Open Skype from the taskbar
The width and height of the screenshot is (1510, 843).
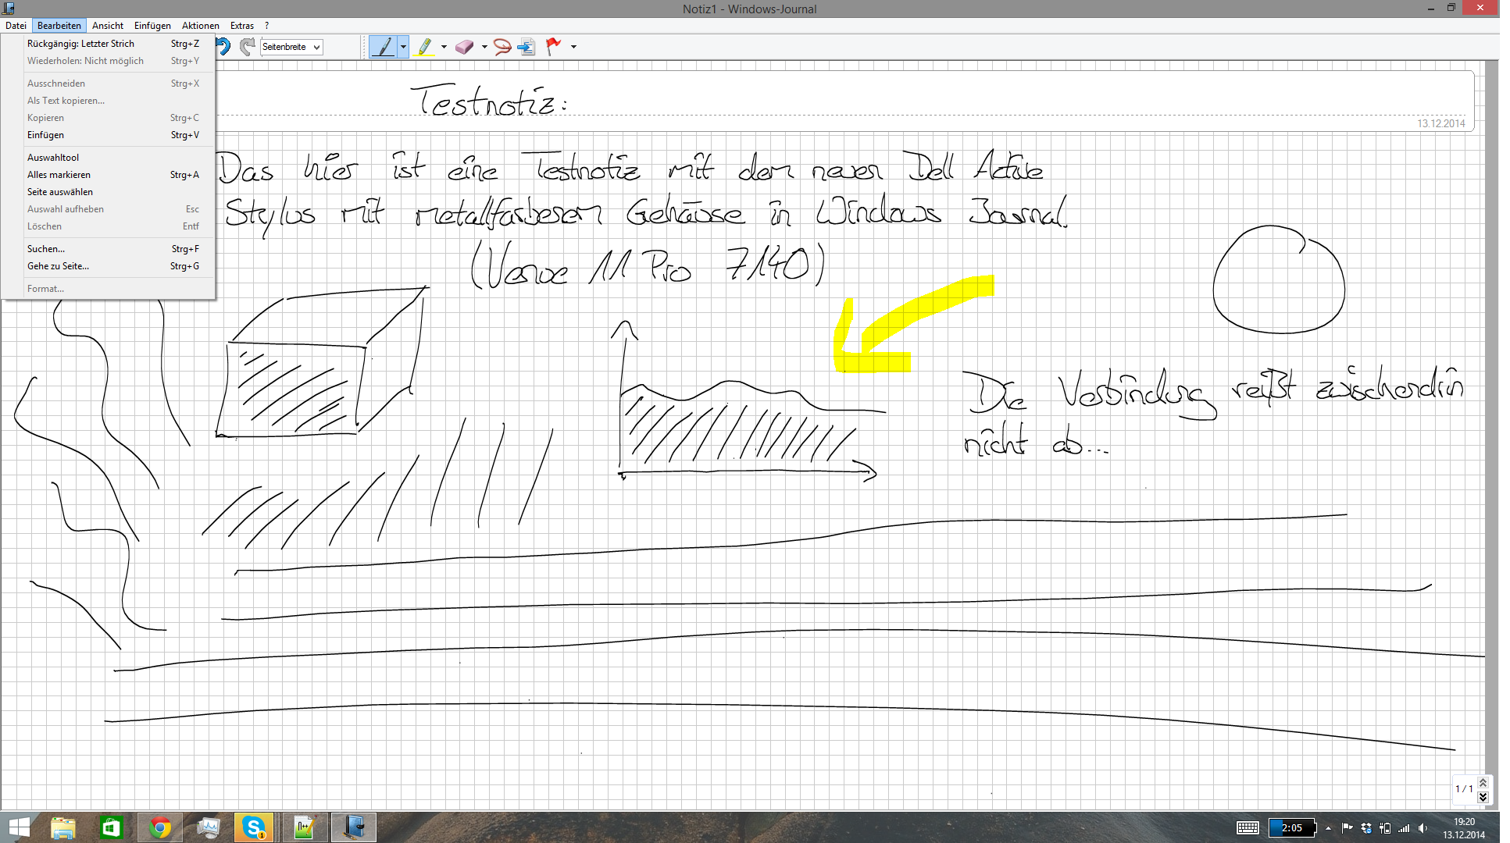click(254, 827)
